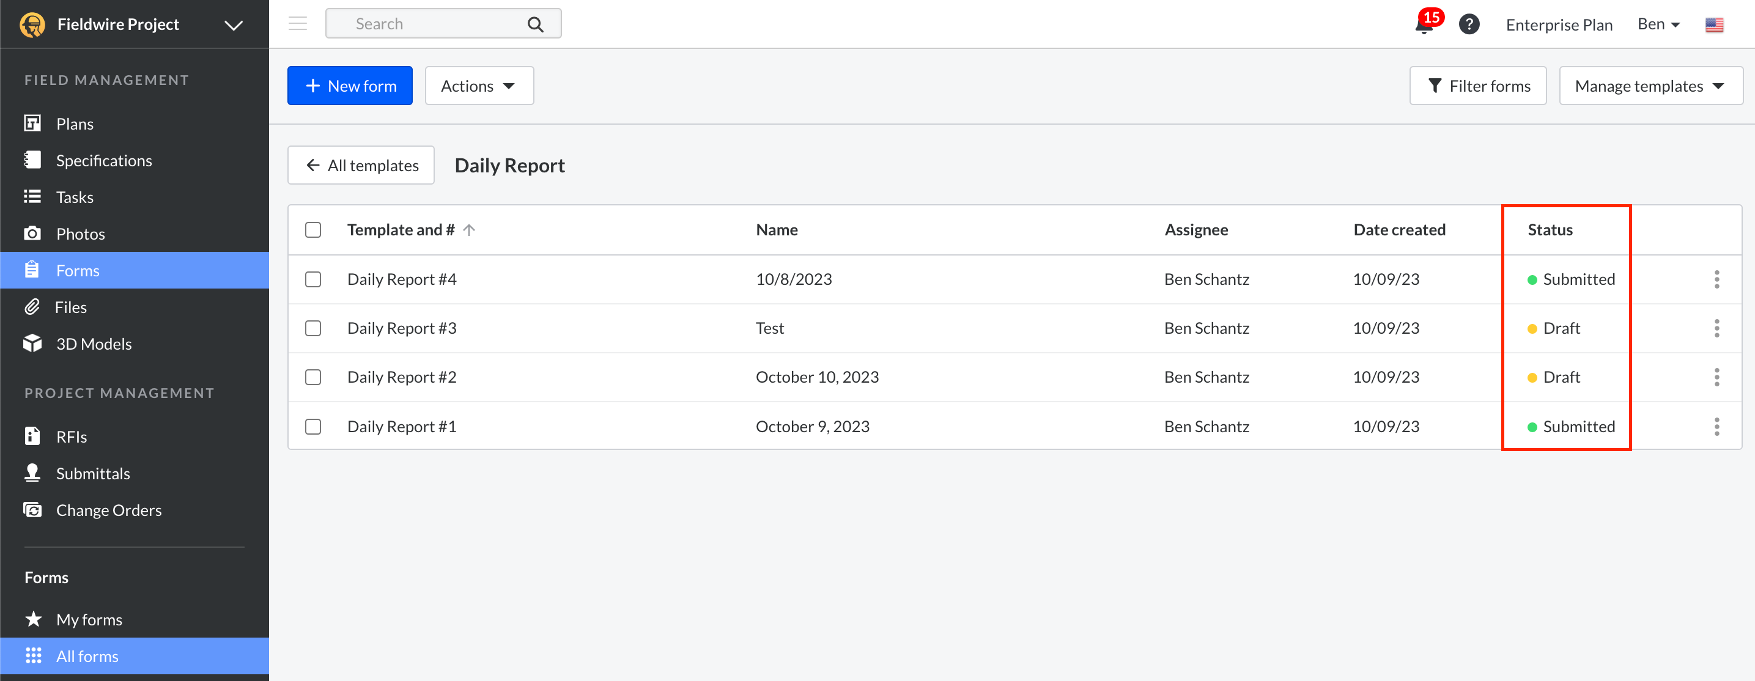Open the Actions dropdown
Image resolution: width=1755 pixels, height=681 pixels.
(479, 85)
